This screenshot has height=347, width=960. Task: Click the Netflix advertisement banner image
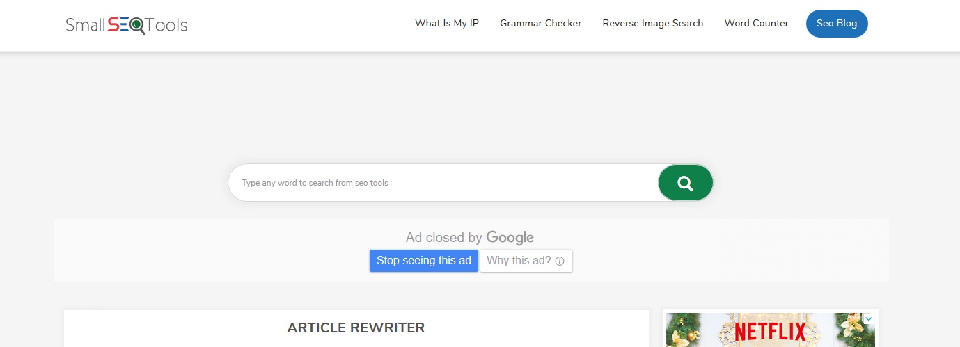(x=771, y=330)
